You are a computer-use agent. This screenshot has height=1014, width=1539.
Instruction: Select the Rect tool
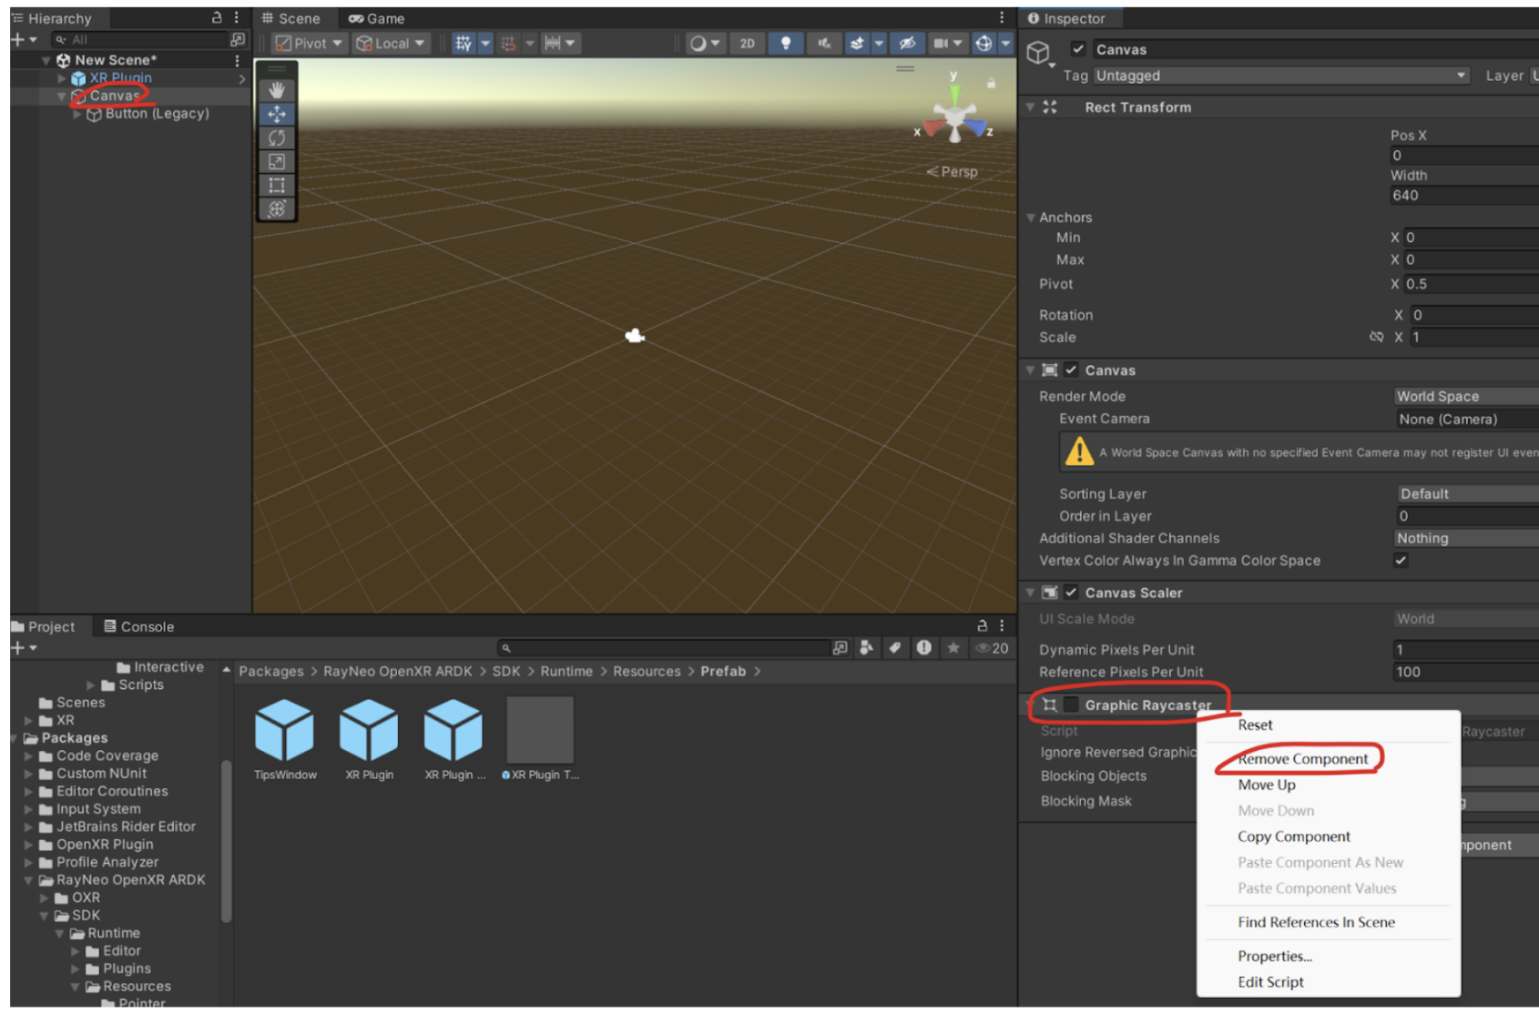277,185
